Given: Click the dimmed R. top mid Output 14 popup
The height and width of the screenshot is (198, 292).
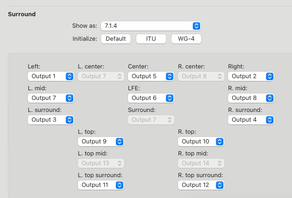Looking at the screenshot, I should (x=201, y=163).
